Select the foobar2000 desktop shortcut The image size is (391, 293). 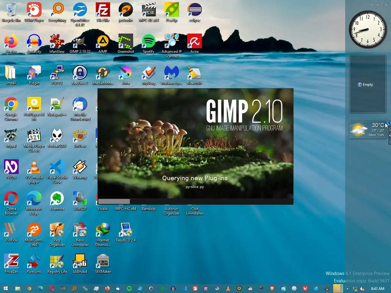pos(57,138)
